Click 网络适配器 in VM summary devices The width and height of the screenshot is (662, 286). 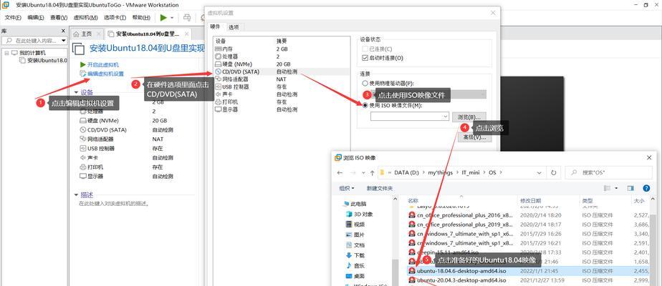[97, 139]
